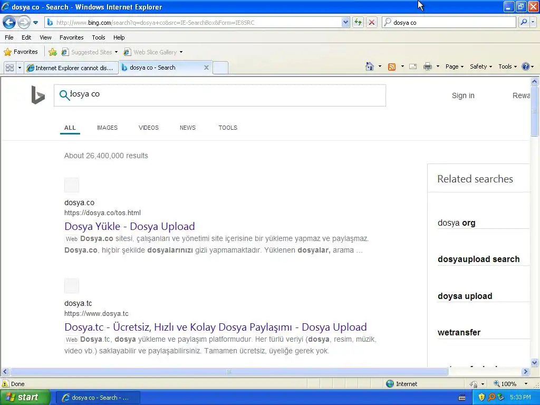Open Web Slice Gallery dropdown
The height and width of the screenshot is (405, 540).
click(153, 52)
